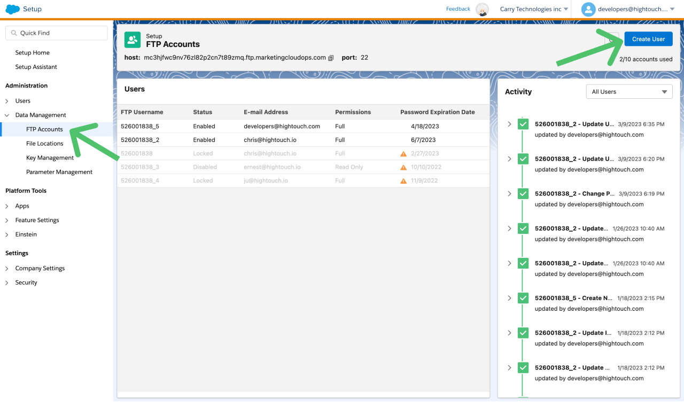Go to Setup Home

click(x=33, y=53)
